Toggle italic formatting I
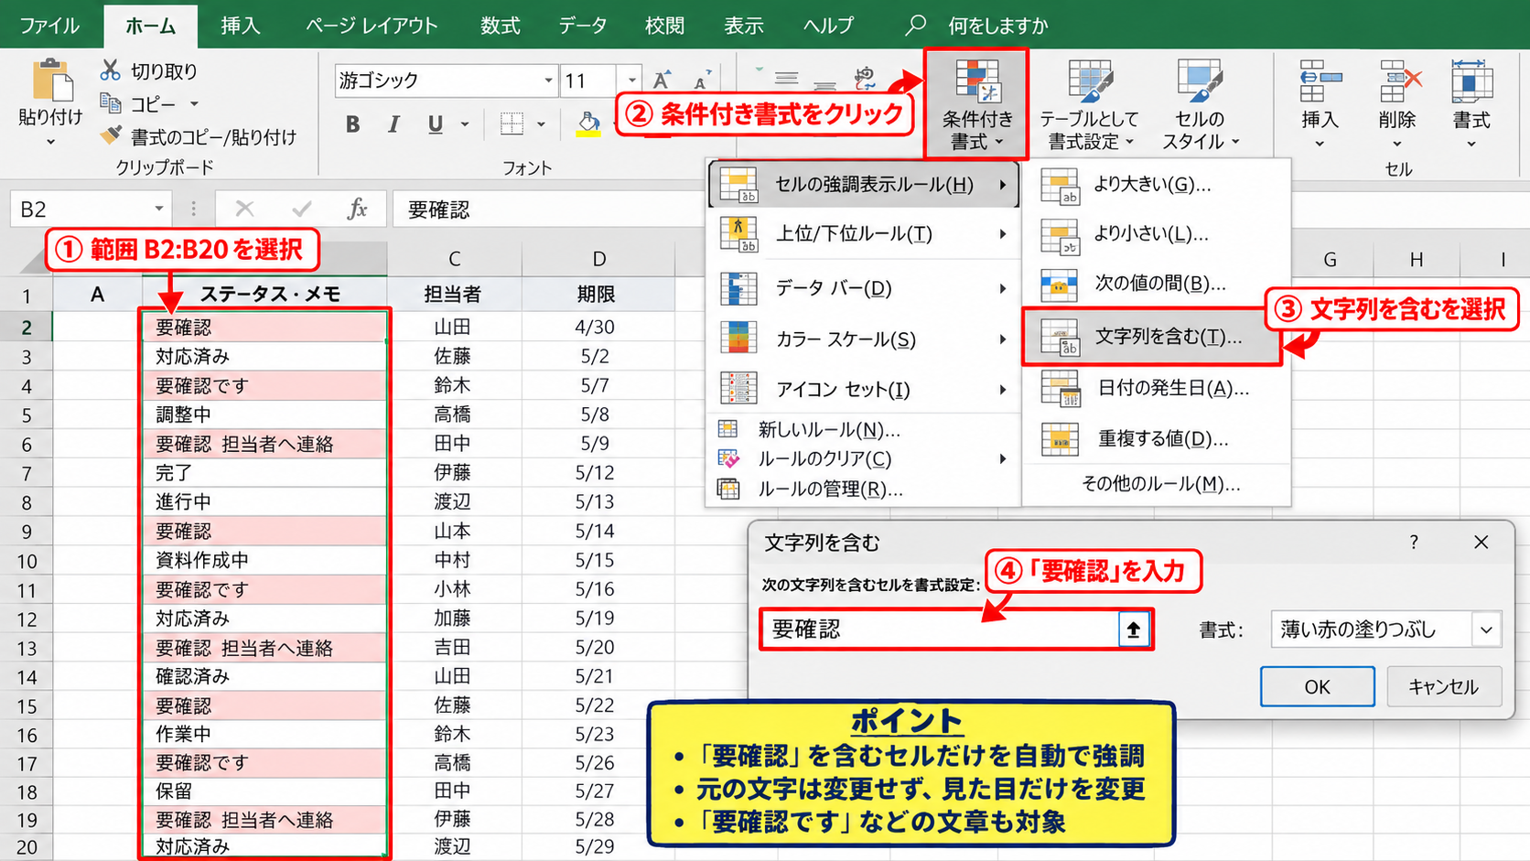1530x861 pixels. 393,124
